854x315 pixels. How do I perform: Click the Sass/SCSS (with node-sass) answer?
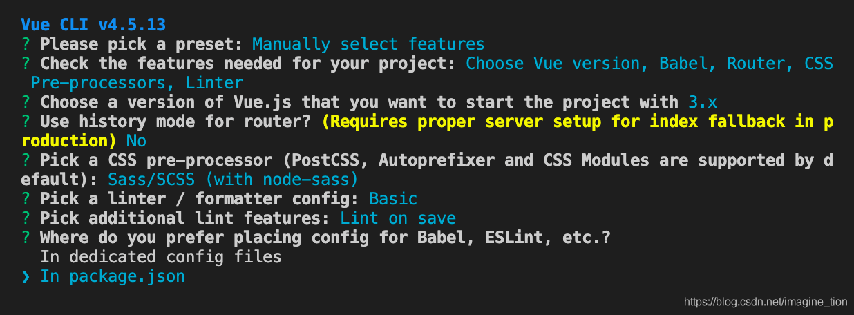(x=233, y=180)
